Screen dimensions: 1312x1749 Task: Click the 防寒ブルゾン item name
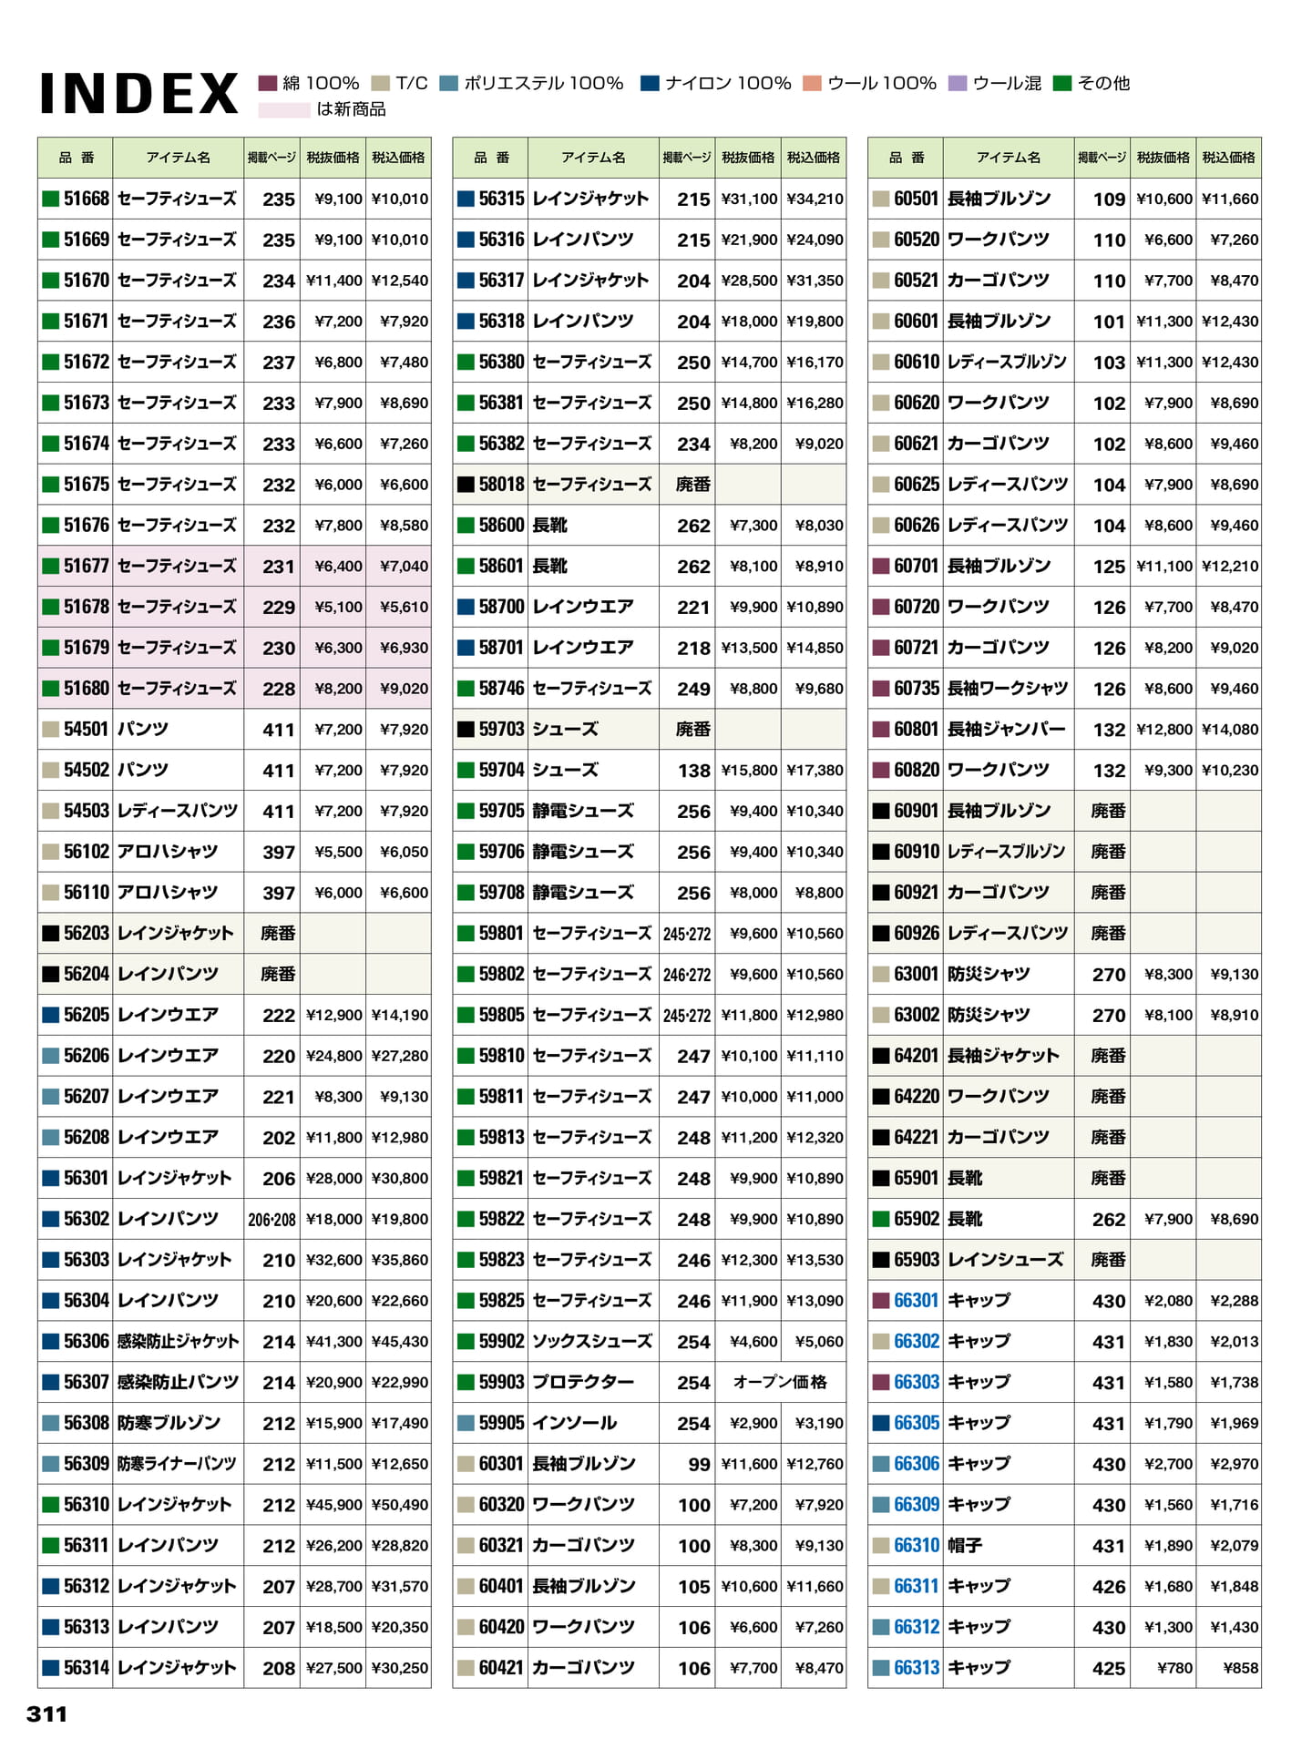coord(169,1423)
